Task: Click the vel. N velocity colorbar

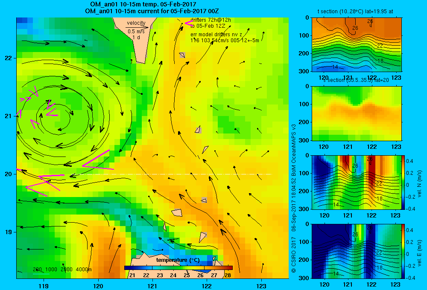Action: (403, 182)
